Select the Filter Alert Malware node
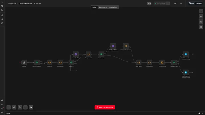This screenshot has width=205, height=115. 37,62
